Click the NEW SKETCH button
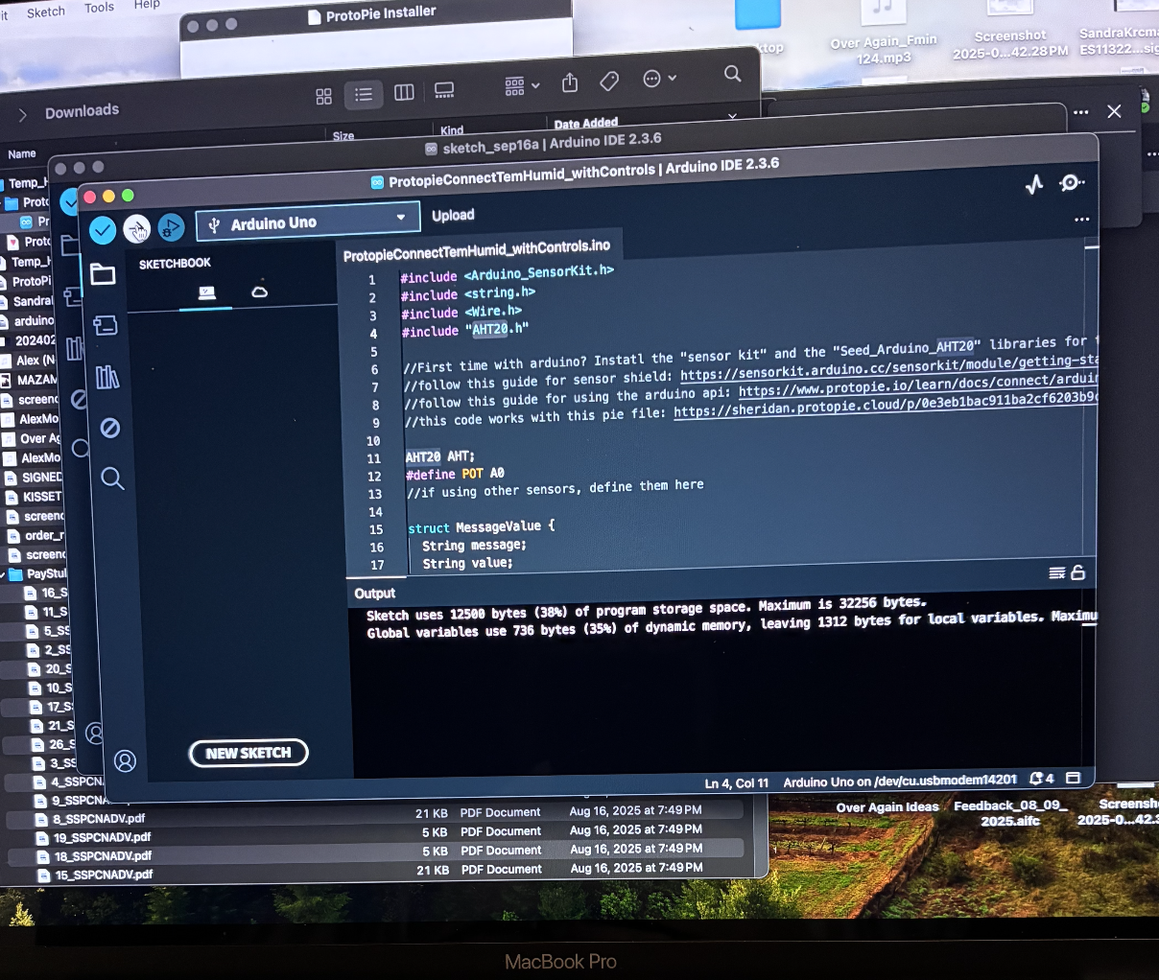The width and height of the screenshot is (1159, 980). pyautogui.click(x=248, y=753)
